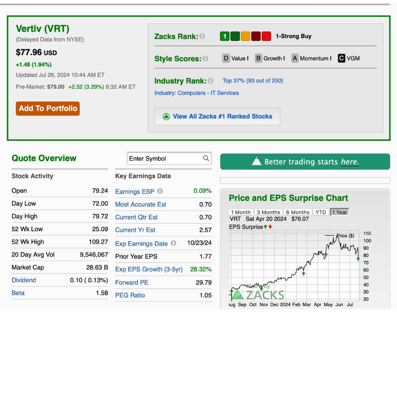Image resolution: width=397 pixels, height=397 pixels.
Task: Open the Earnings ESP link
Action: [135, 192]
